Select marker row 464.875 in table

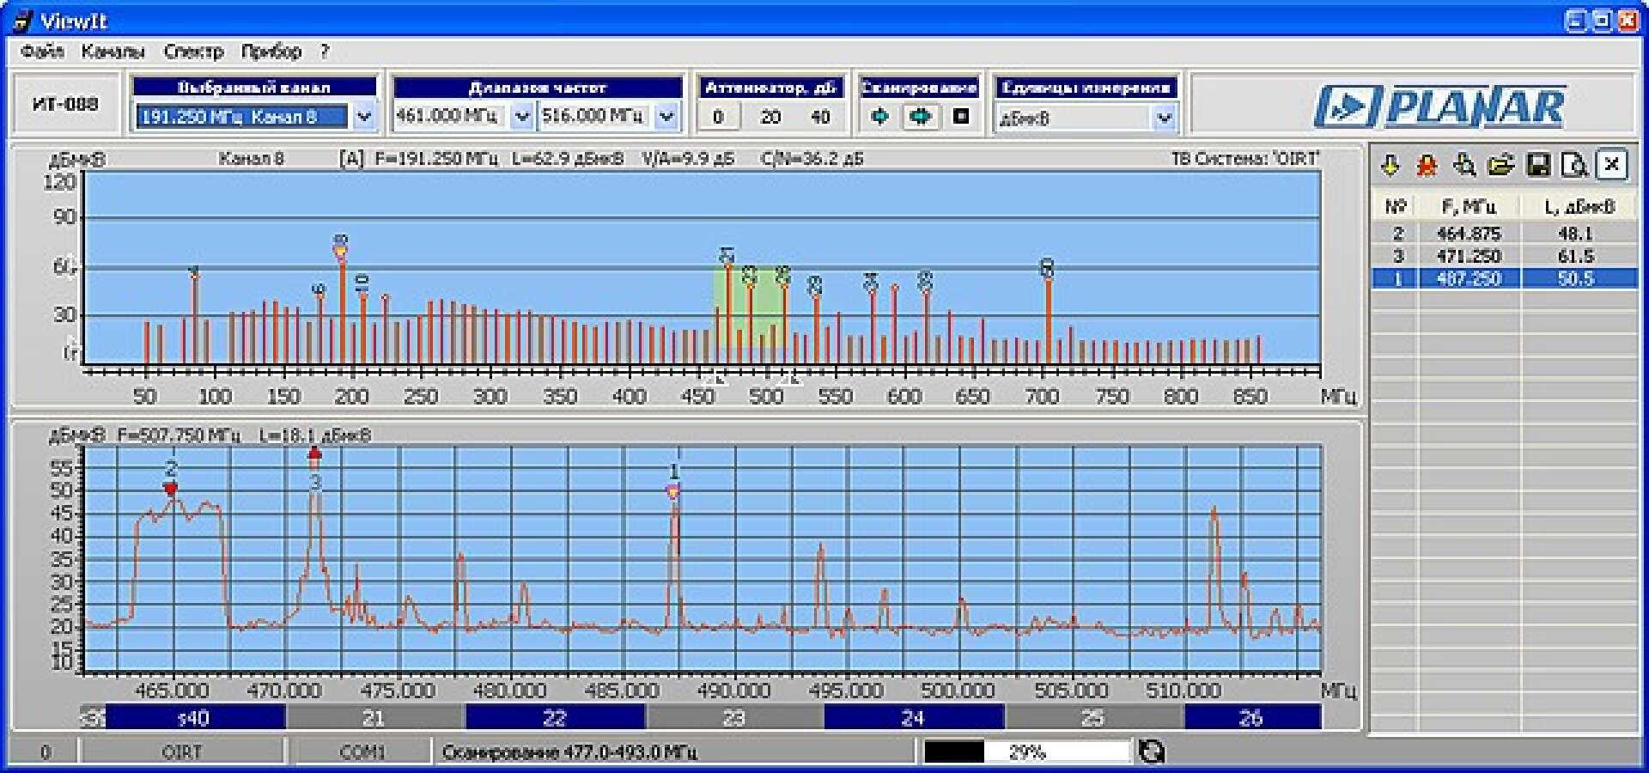1505,234
